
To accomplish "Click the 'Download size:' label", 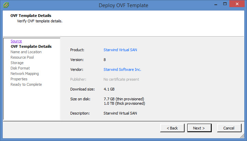I will 82,89.
